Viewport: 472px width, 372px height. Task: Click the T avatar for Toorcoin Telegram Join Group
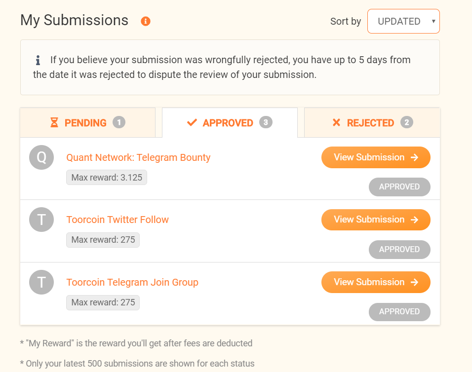[x=41, y=282]
